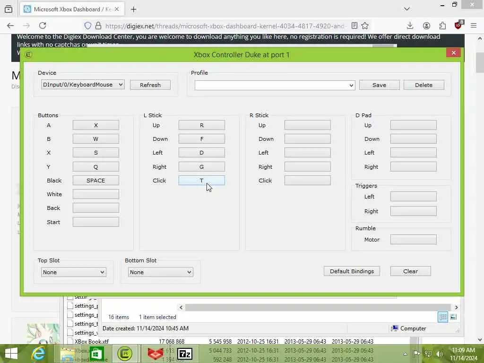Set a binding for D Pad Up

413,125
